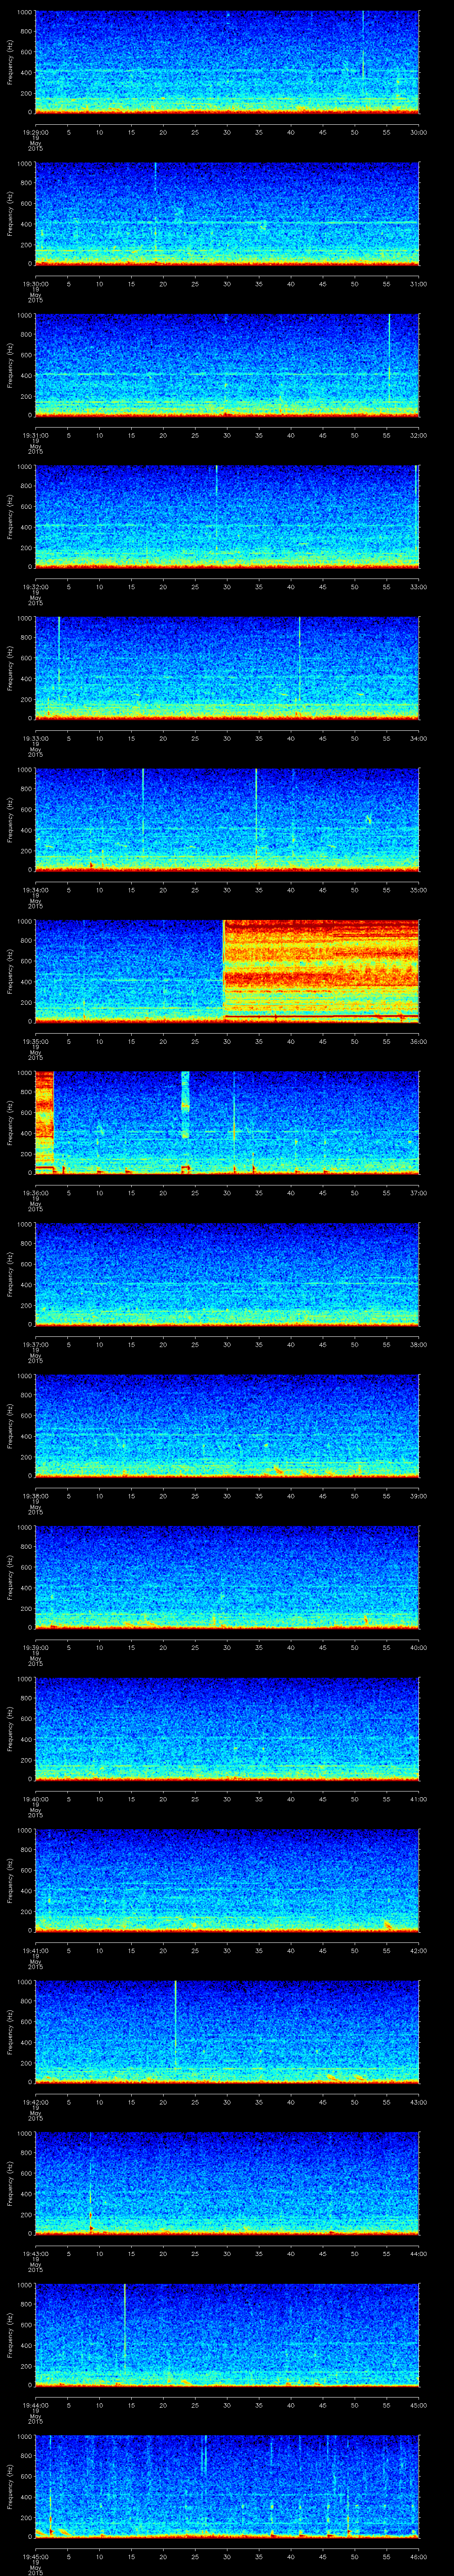Click the 19:44:00 start time label

click(35, 2404)
